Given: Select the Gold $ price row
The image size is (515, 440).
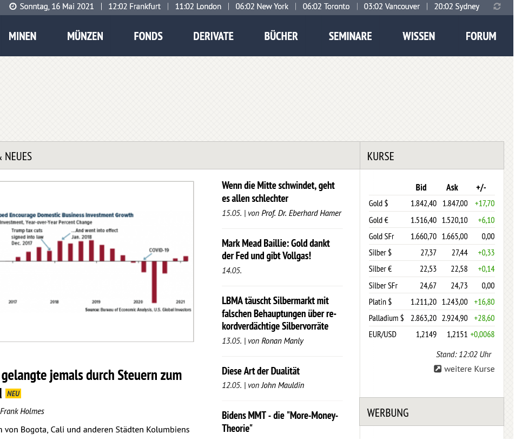Looking at the screenshot, I should [x=432, y=203].
